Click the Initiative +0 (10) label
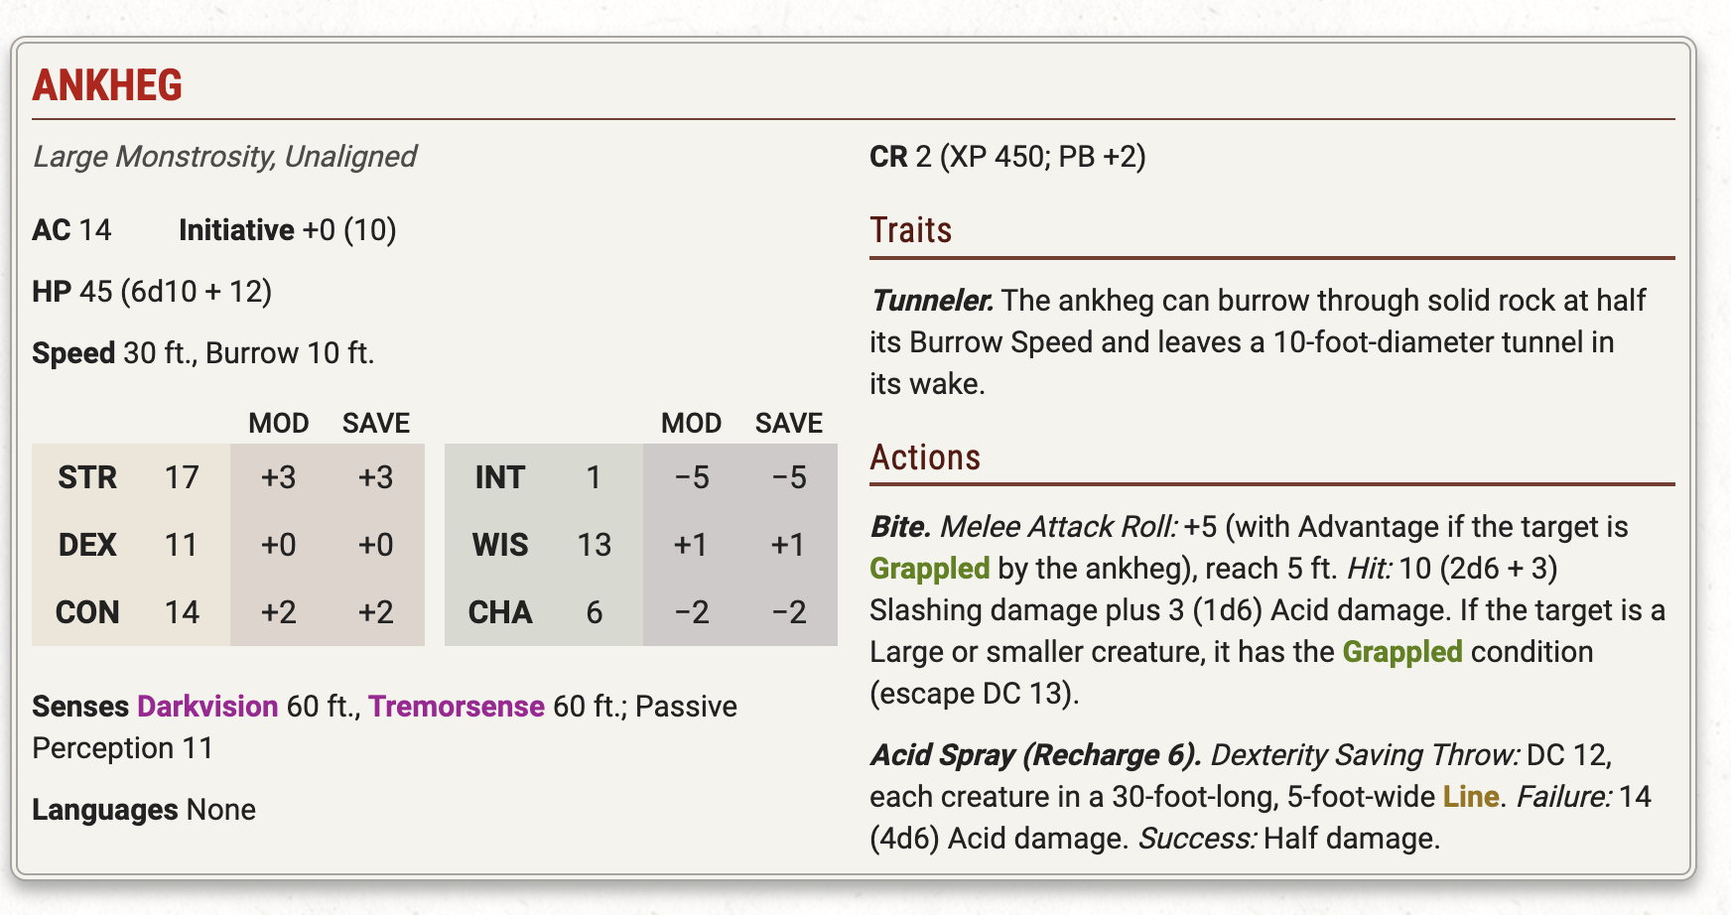This screenshot has width=1731, height=915. tap(288, 230)
